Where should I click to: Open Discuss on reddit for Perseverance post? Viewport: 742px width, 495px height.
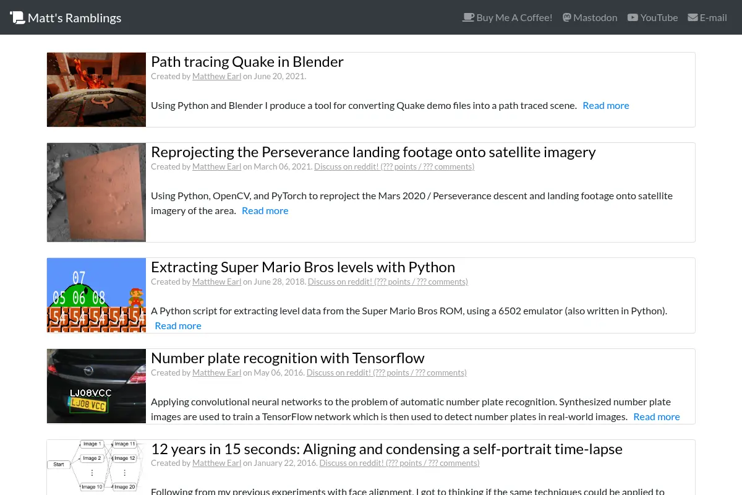(394, 166)
